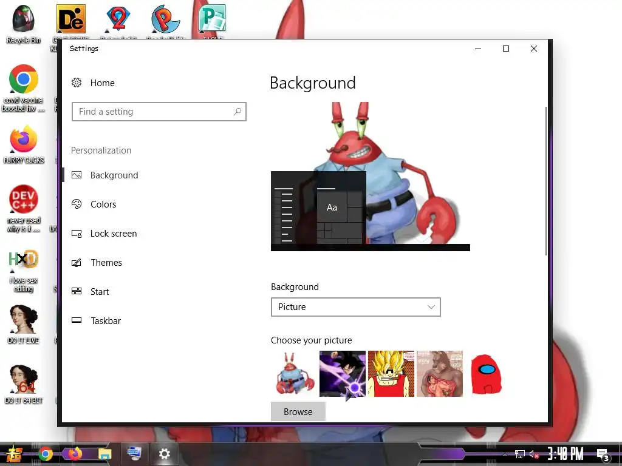Select Colors in Personalization sidebar
Viewport: 622px width, 466px height.
(103, 204)
